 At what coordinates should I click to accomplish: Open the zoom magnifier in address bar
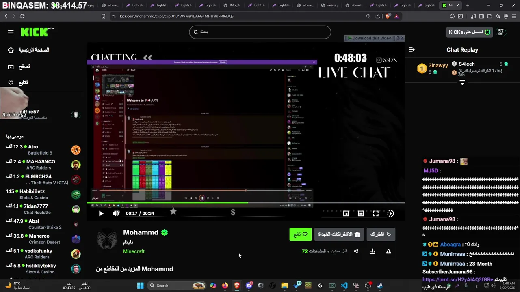click(x=368, y=16)
